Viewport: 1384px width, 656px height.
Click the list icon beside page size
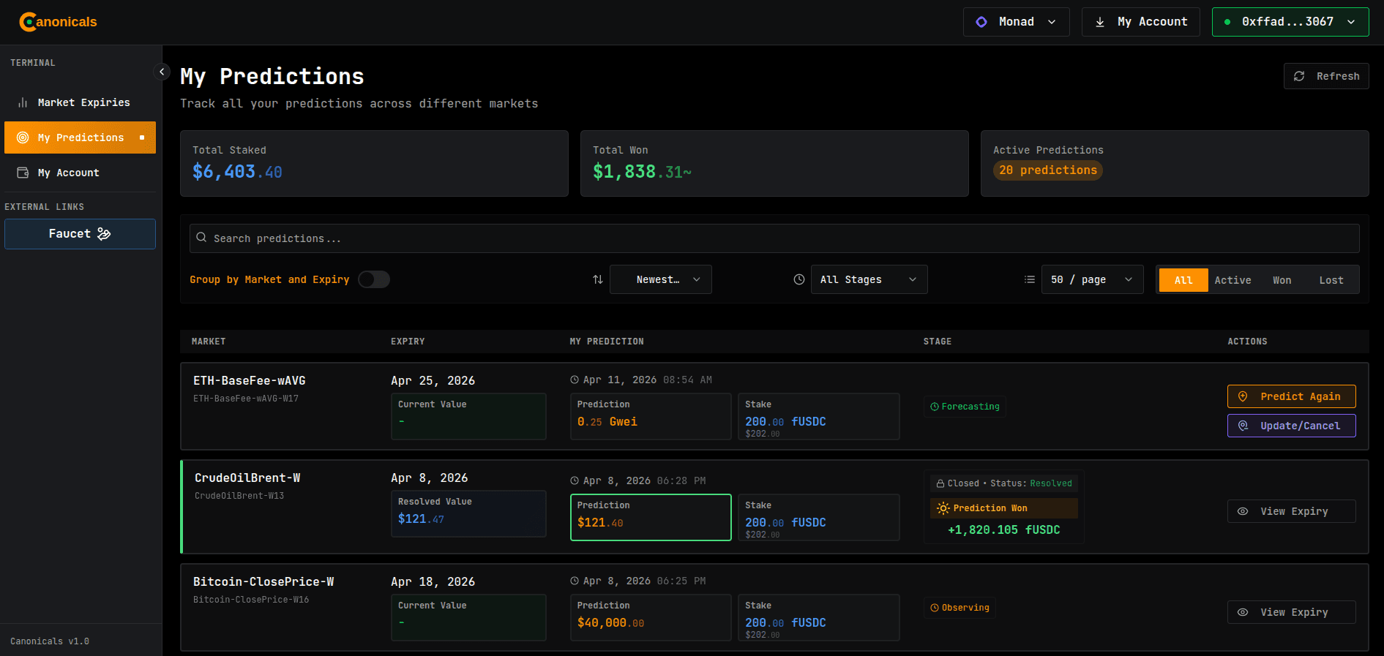(x=1030, y=279)
